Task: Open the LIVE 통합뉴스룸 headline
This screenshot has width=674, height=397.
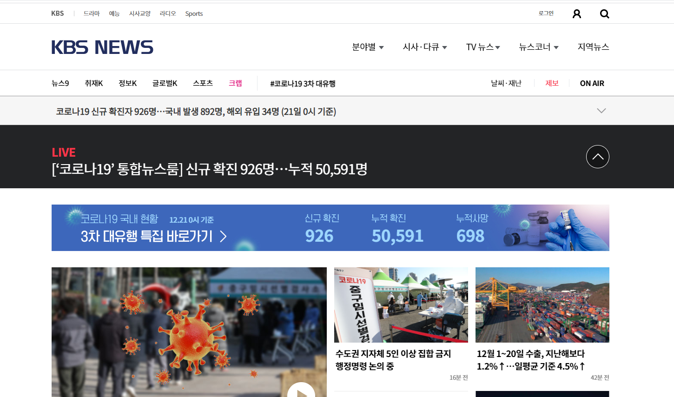Action: click(x=209, y=169)
